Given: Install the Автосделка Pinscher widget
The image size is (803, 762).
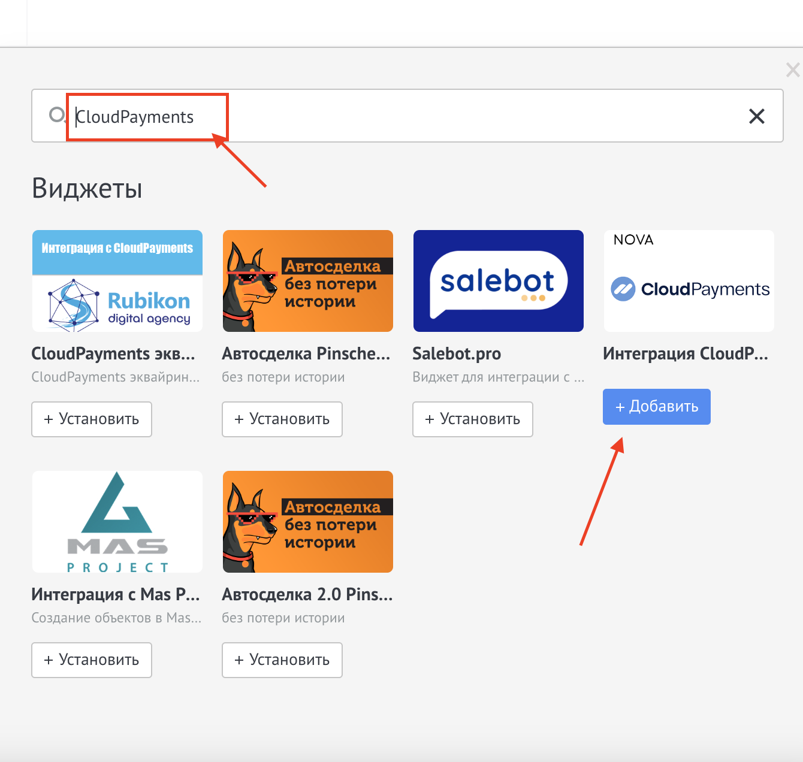Looking at the screenshot, I should tap(282, 419).
